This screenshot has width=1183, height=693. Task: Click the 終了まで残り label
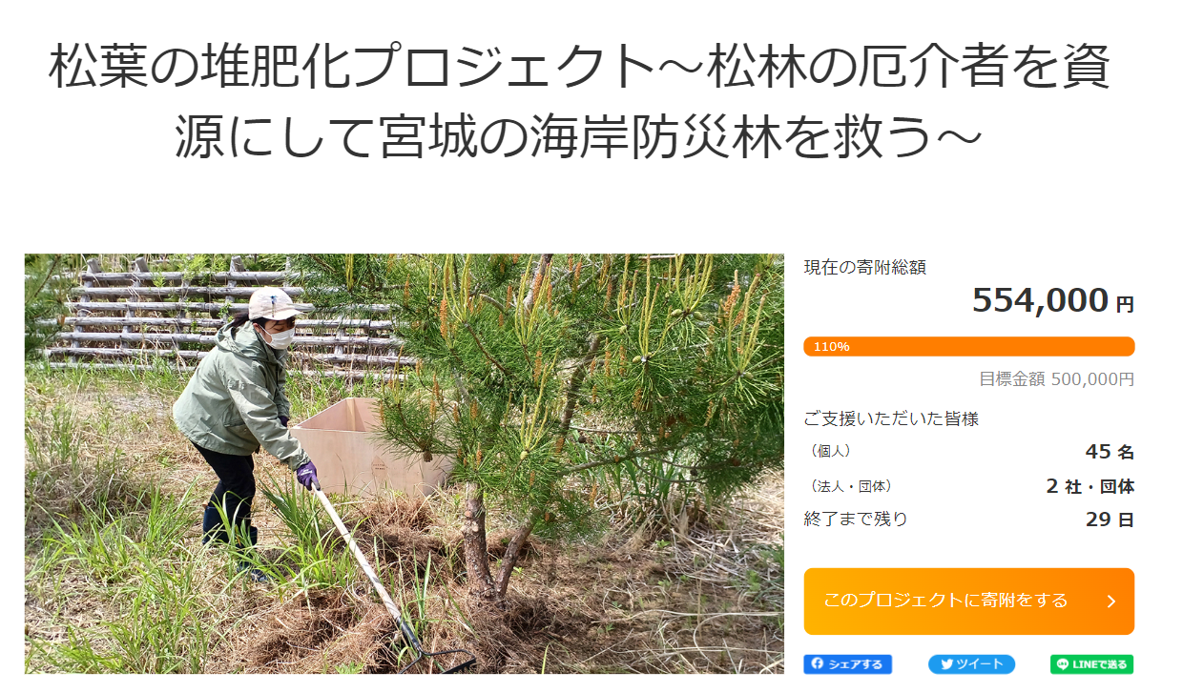[857, 520]
